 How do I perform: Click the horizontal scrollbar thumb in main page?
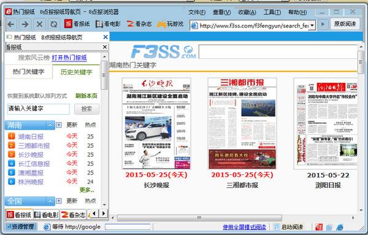tap(199, 218)
